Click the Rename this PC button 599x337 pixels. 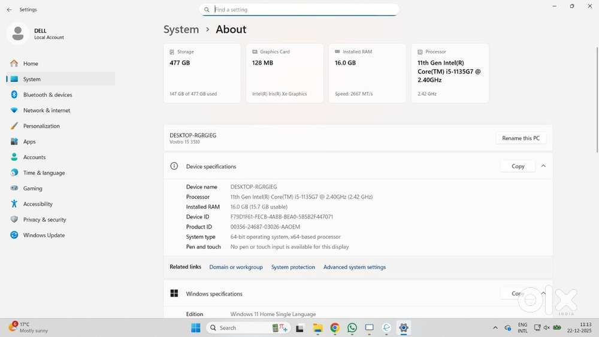[521, 138]
